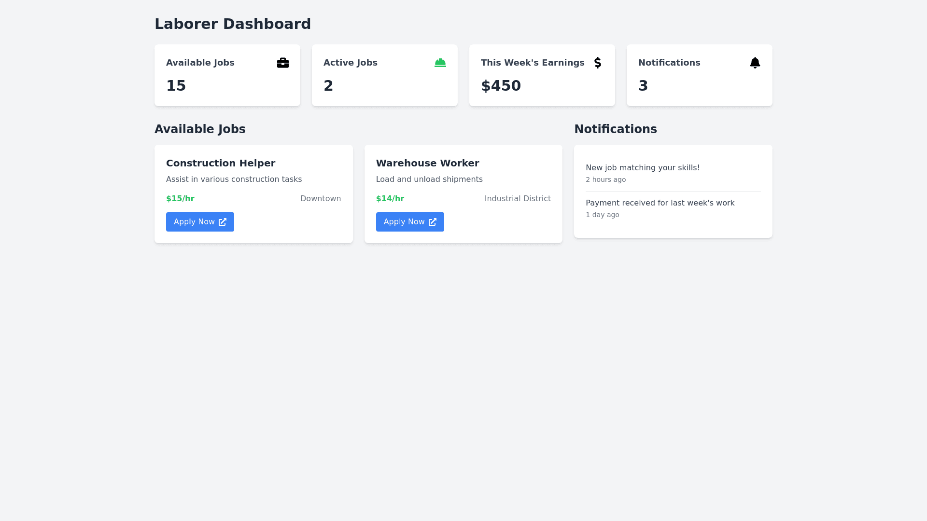Click the Industrial District location text

pos(518,199)
